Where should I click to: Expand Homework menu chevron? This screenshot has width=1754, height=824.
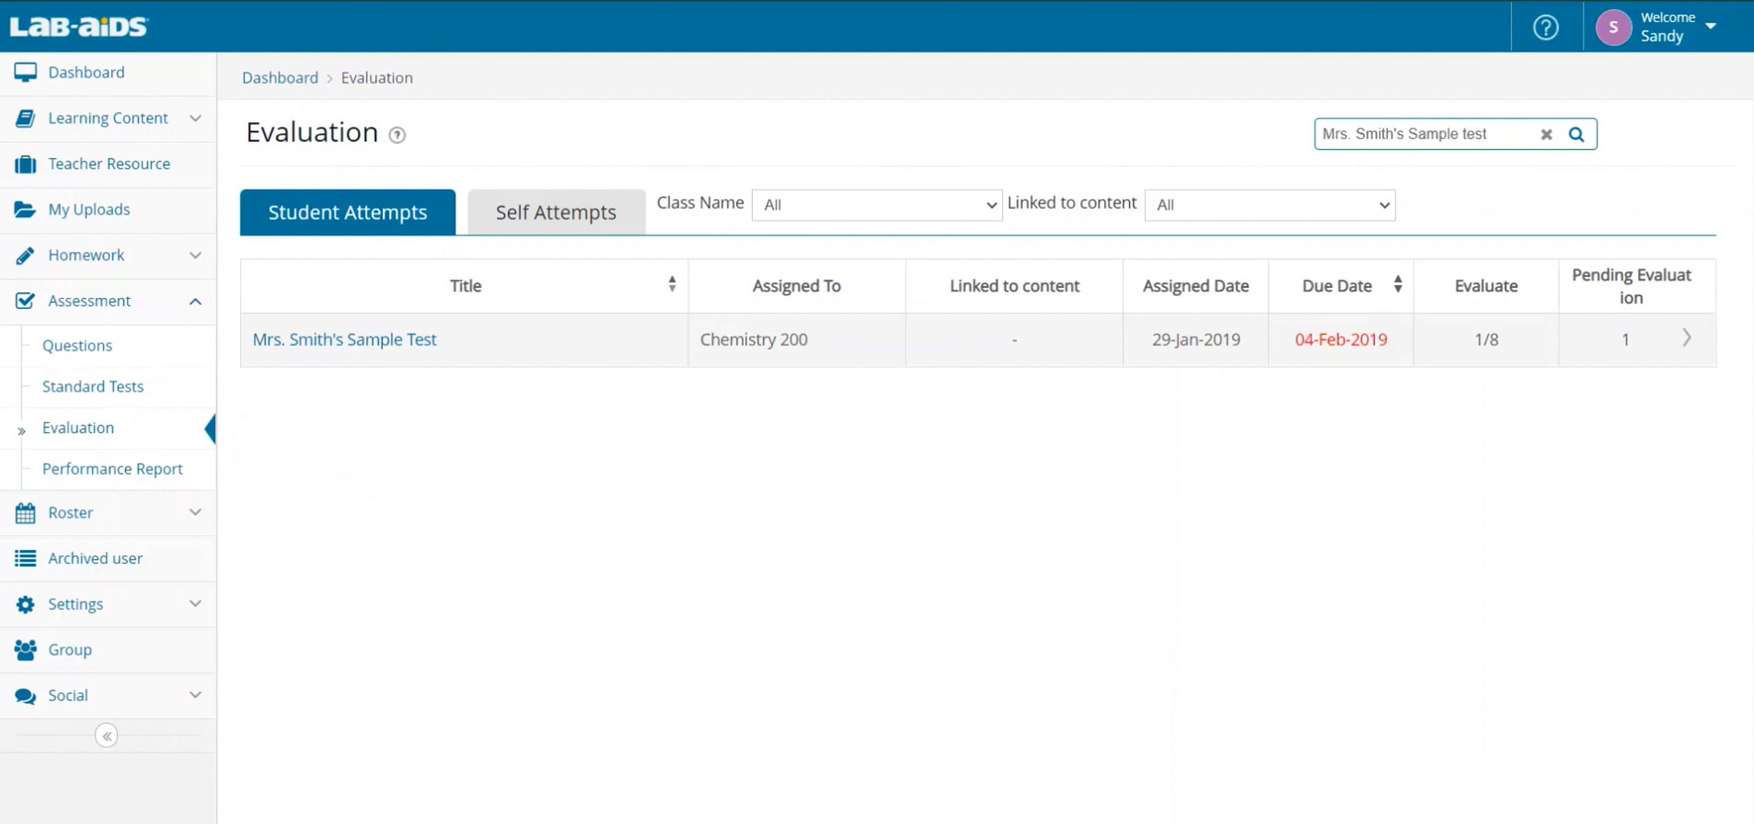pyautogui.click(x=195, y=256)
